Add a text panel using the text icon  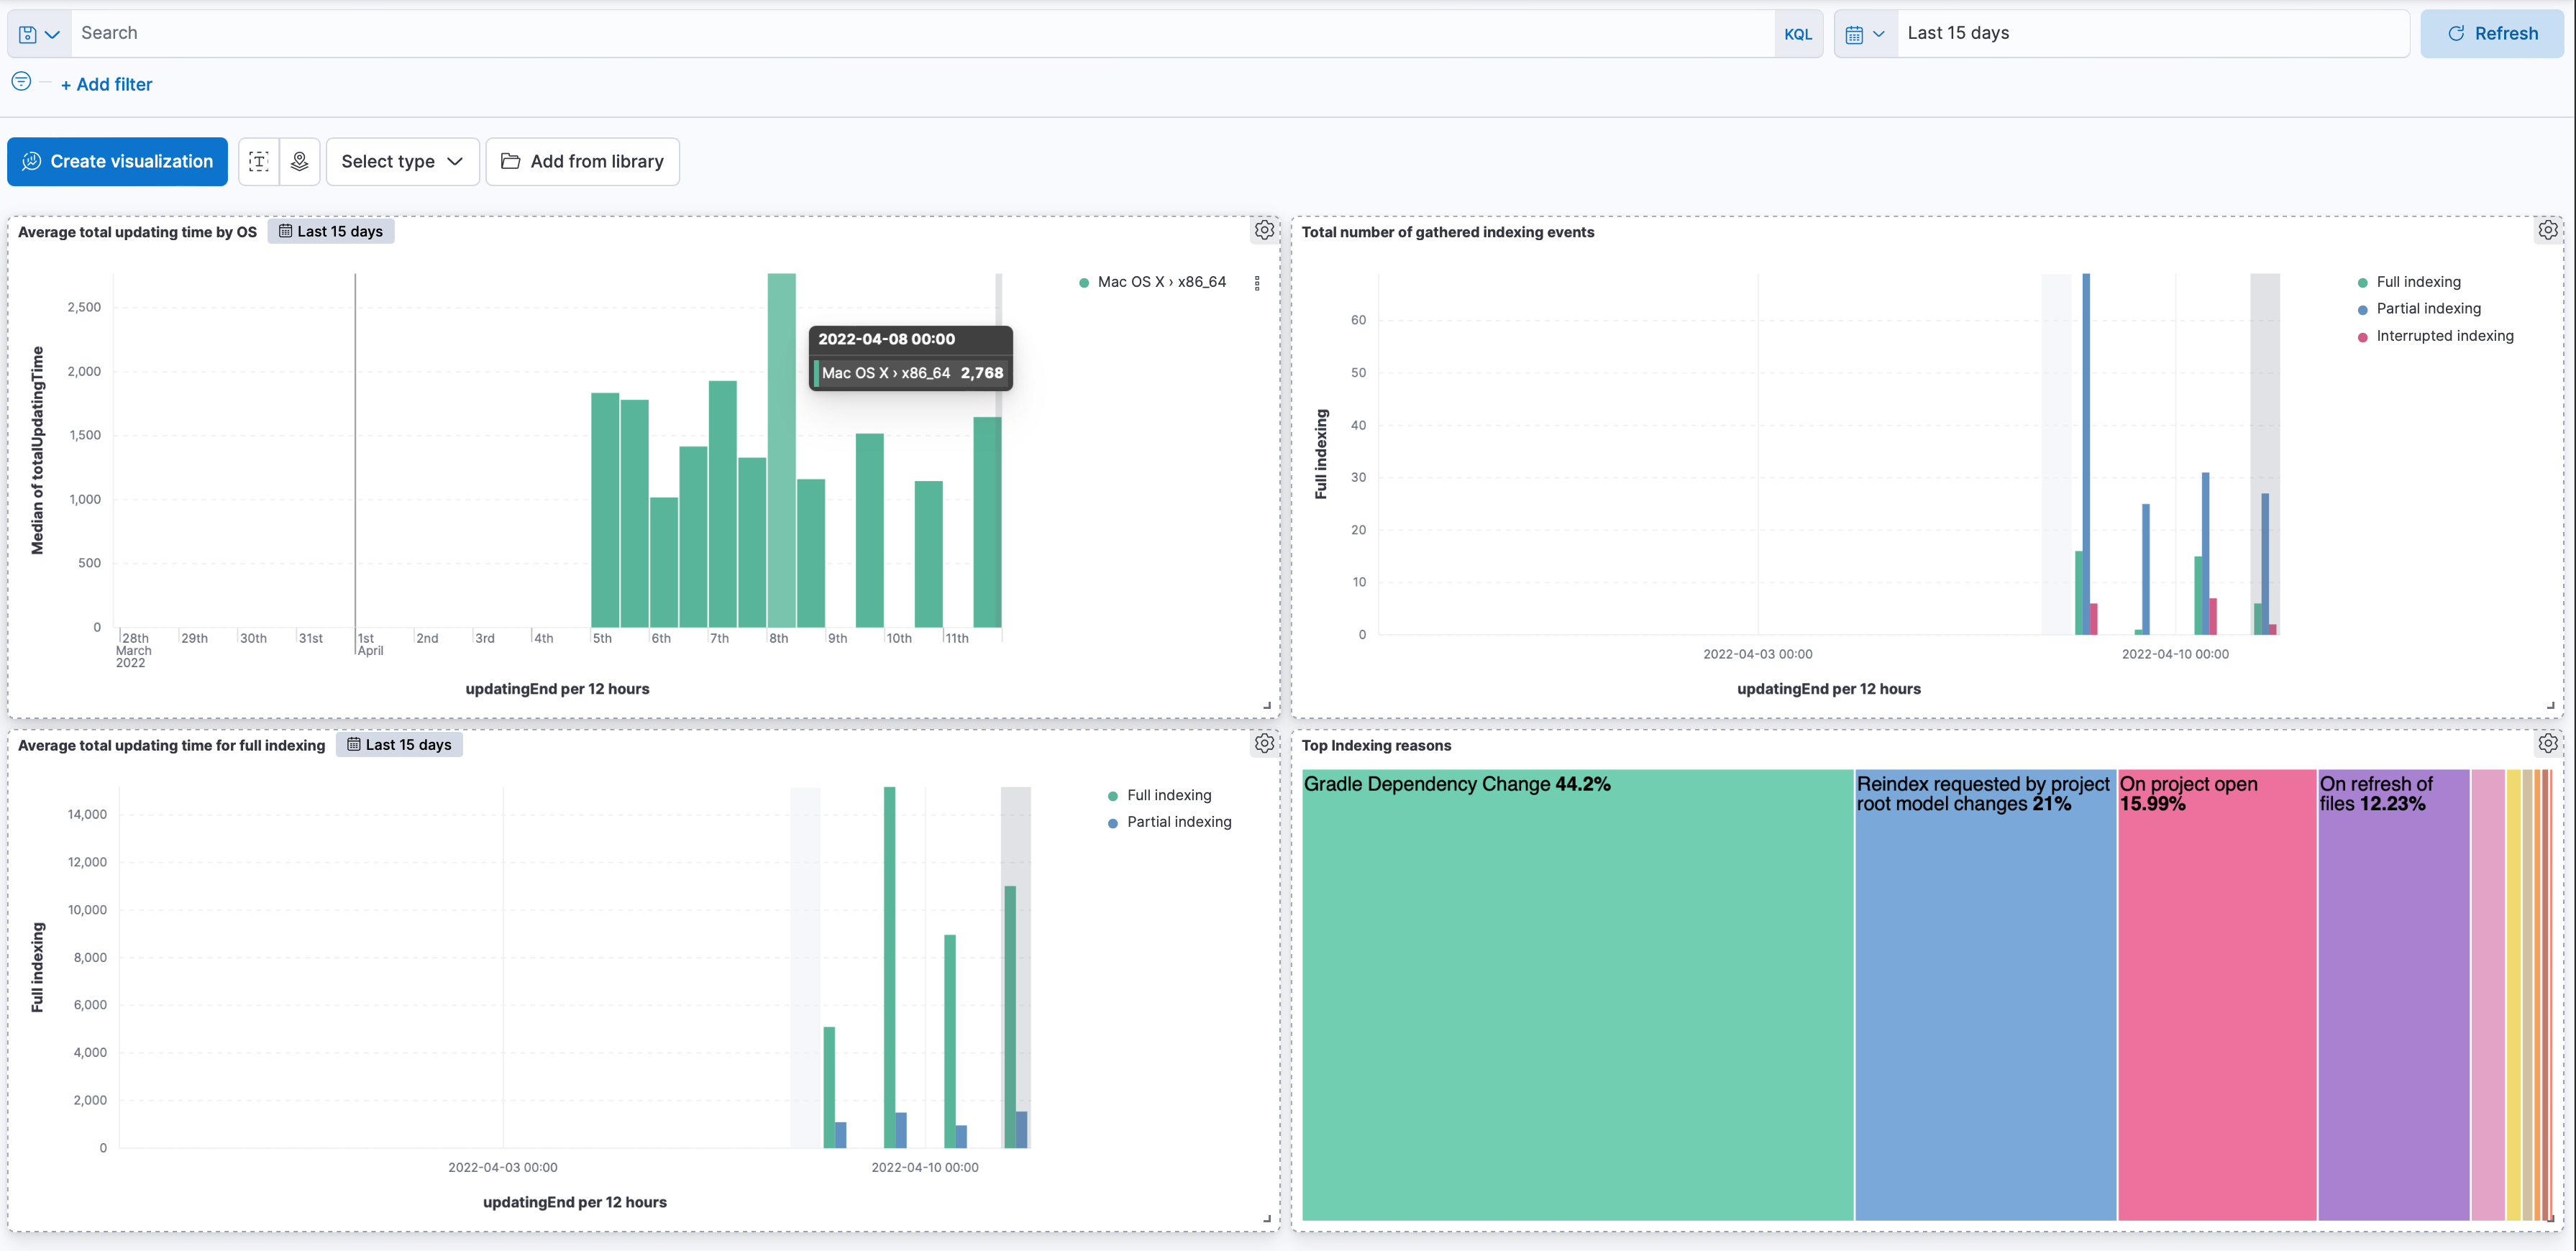[258, 161]
